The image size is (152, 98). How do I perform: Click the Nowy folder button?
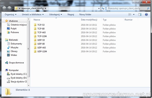(85, 14)
